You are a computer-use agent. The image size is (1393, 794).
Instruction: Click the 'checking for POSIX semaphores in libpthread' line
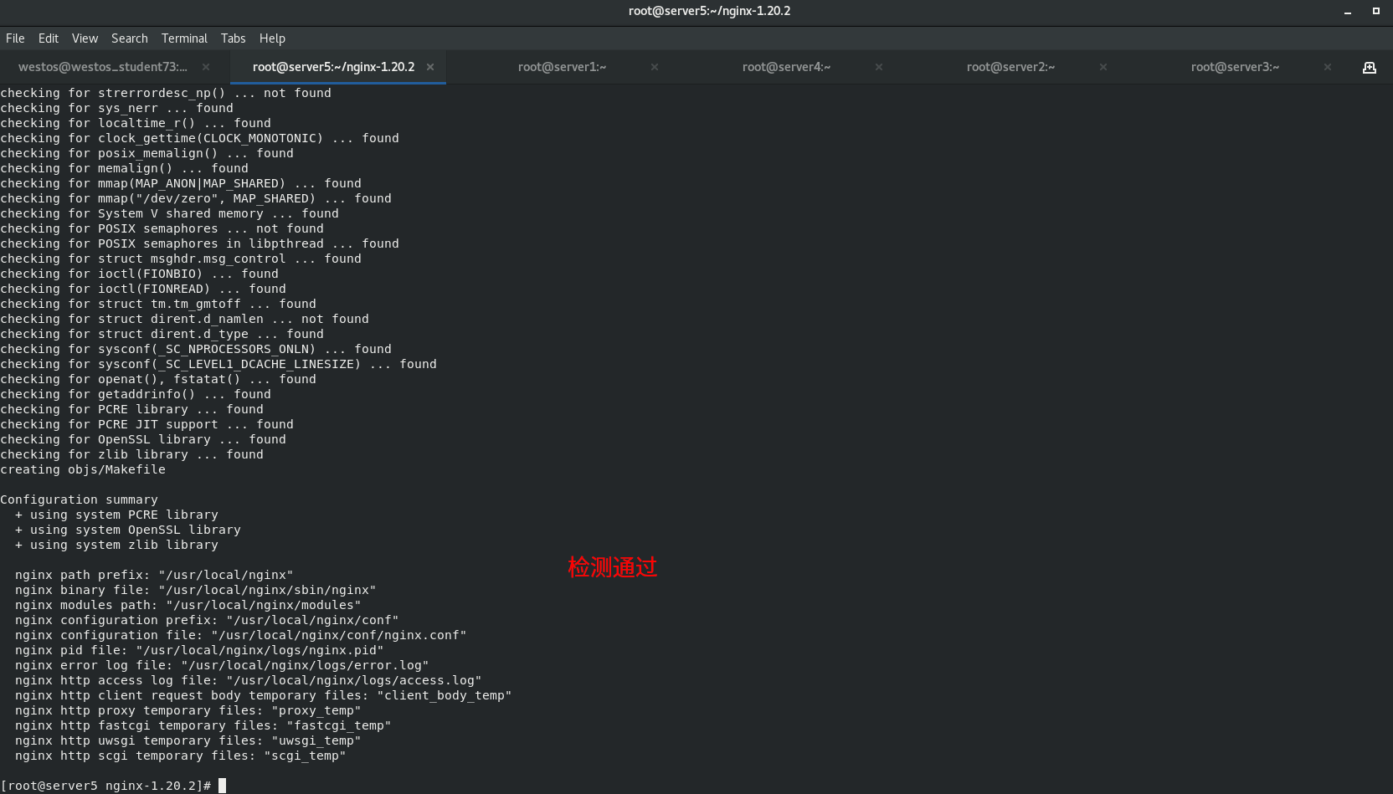click(199, 243)
